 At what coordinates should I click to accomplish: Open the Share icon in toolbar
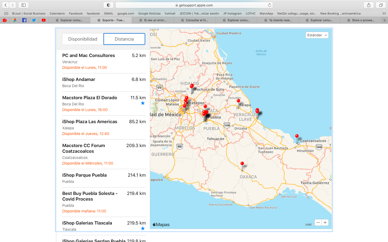[369, 5]
